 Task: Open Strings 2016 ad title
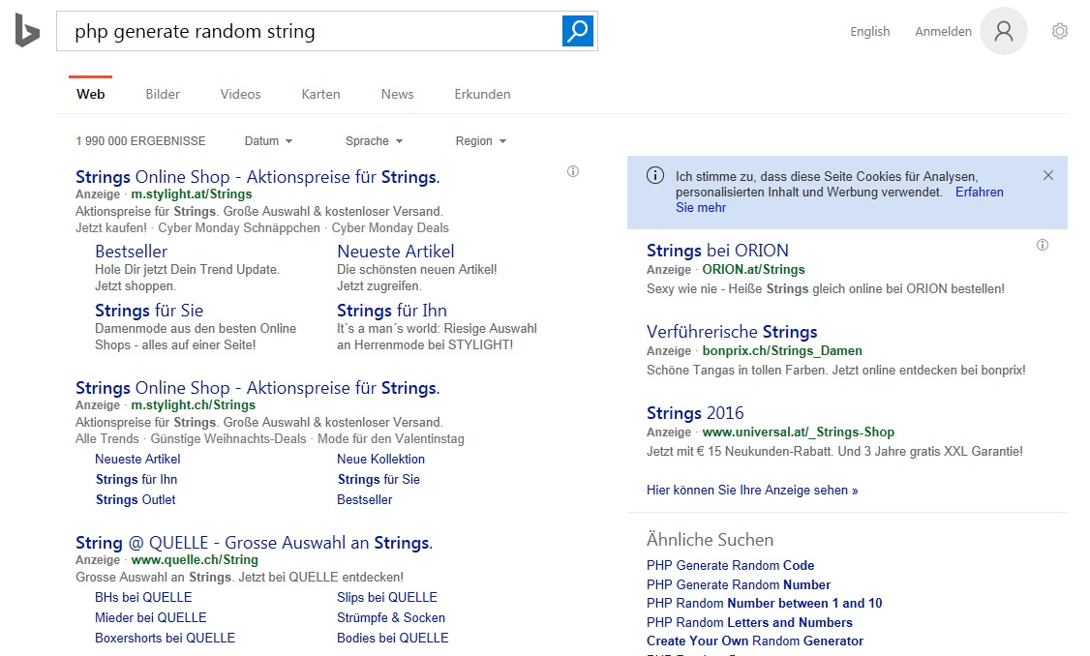[695, 413]
